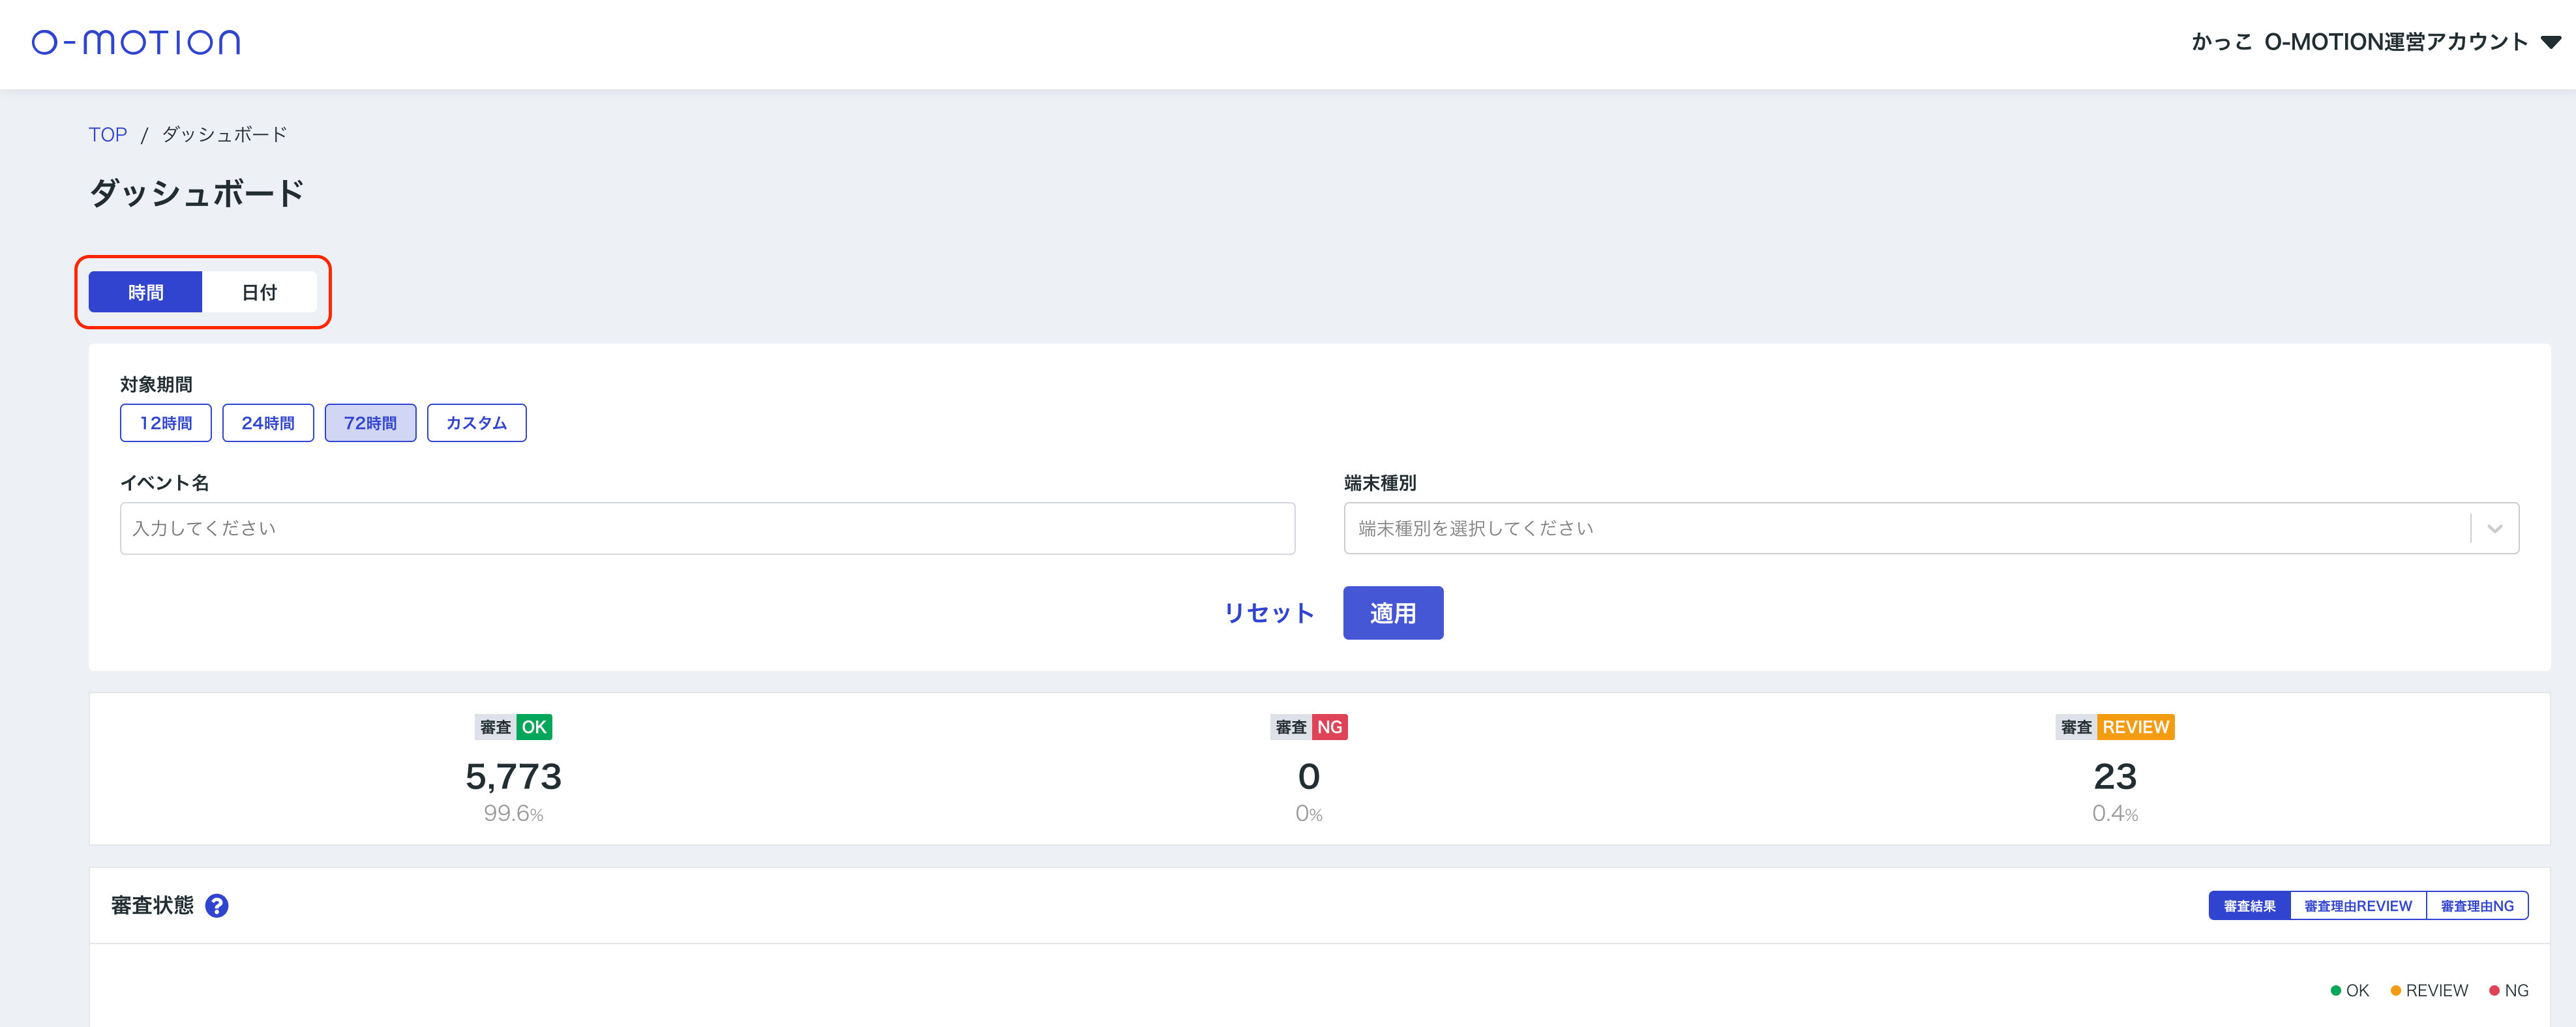Click the red NG badge

point(1329,727)
